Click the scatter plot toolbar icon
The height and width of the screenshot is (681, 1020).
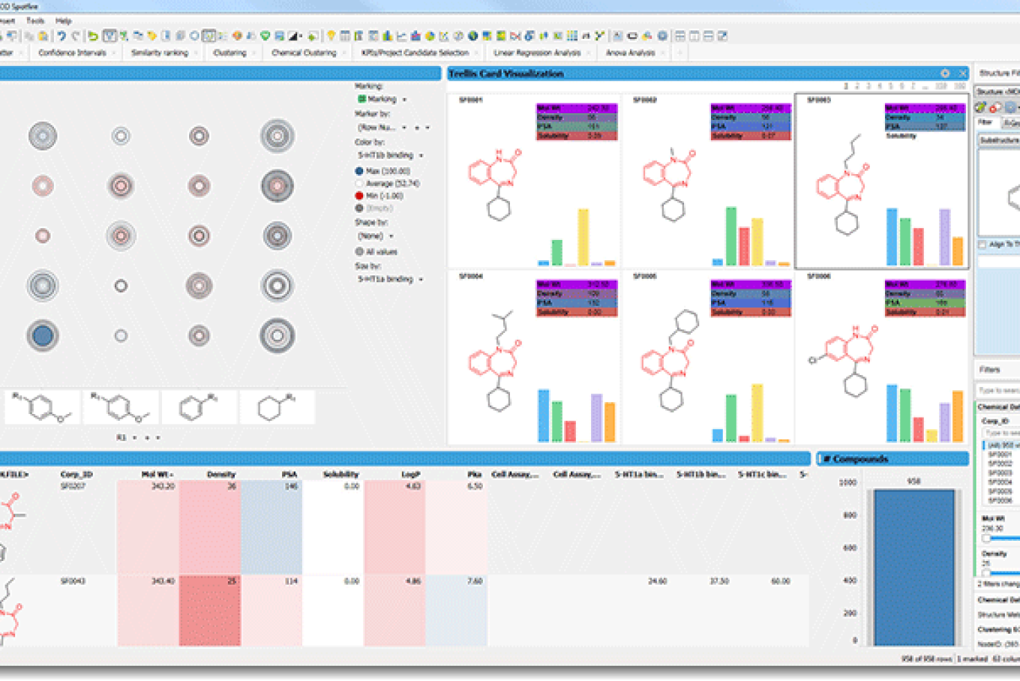[444, 36]
